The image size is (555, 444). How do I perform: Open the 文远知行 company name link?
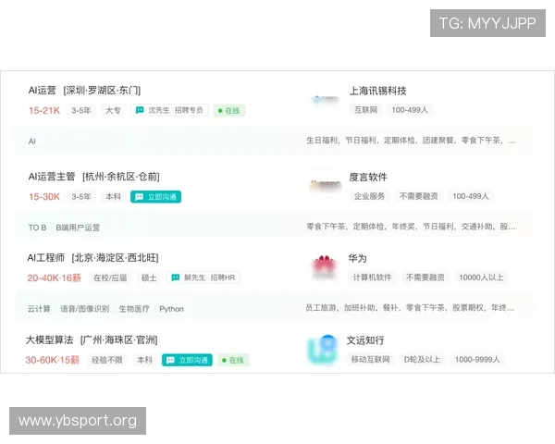pos(365,340)
